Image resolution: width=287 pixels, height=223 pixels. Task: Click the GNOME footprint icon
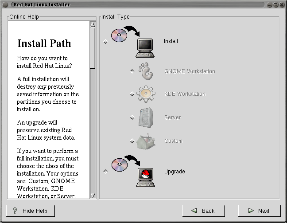pos(146,71)
